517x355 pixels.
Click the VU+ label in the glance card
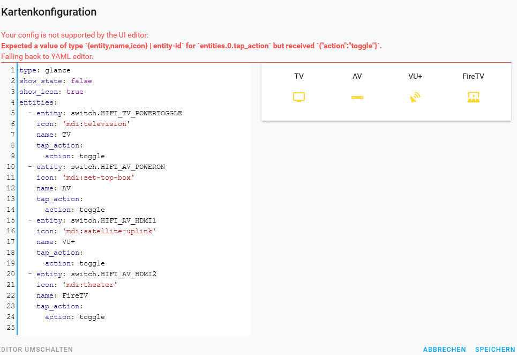coord(415,76)
